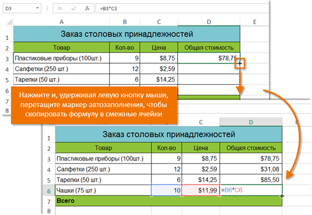Click upper sheet cell with quantity 12

pos(125,69)
